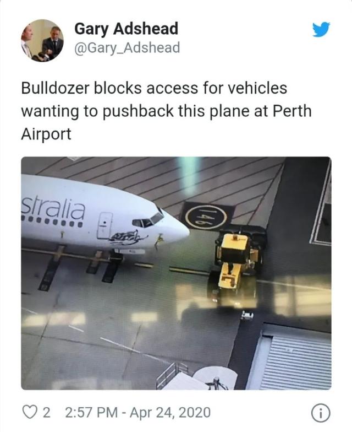Click the 2:57 PM - Apr 24, 2020 timestamp

tap(139, 412)
